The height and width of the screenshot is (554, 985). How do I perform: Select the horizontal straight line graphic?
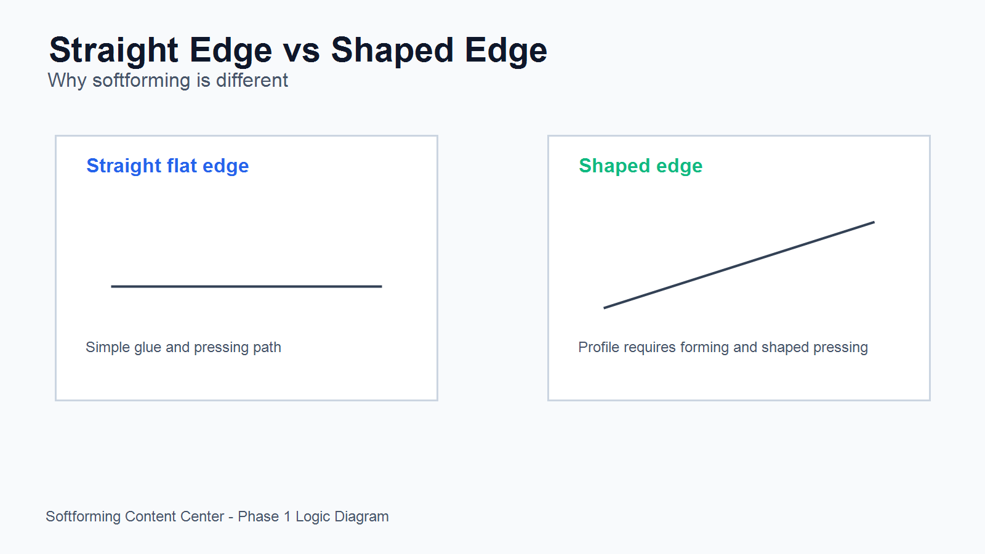[246, 286]
